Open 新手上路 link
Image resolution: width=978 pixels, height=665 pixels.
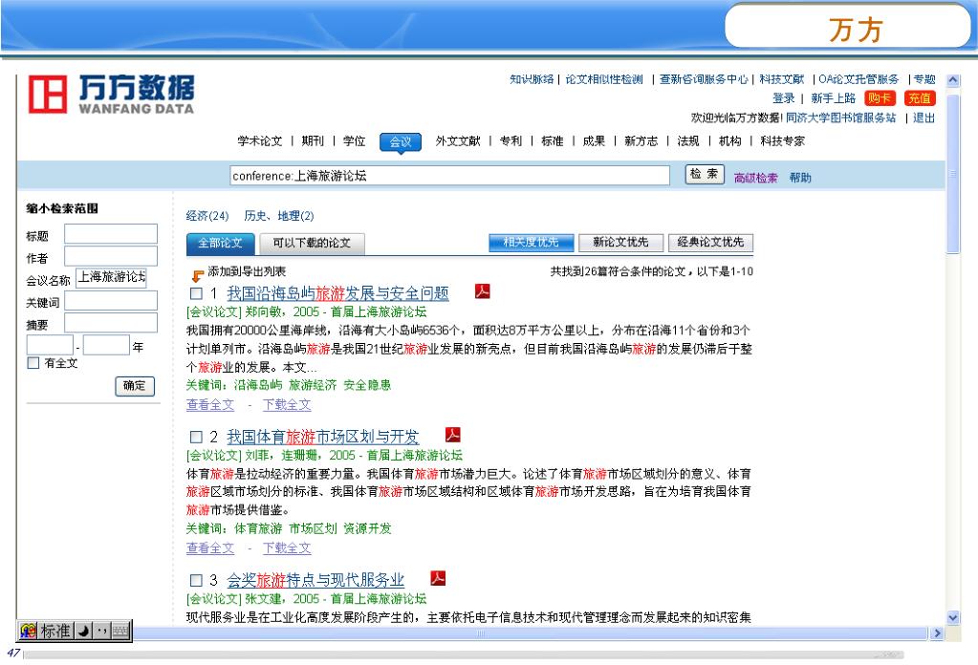click(833, 97)
